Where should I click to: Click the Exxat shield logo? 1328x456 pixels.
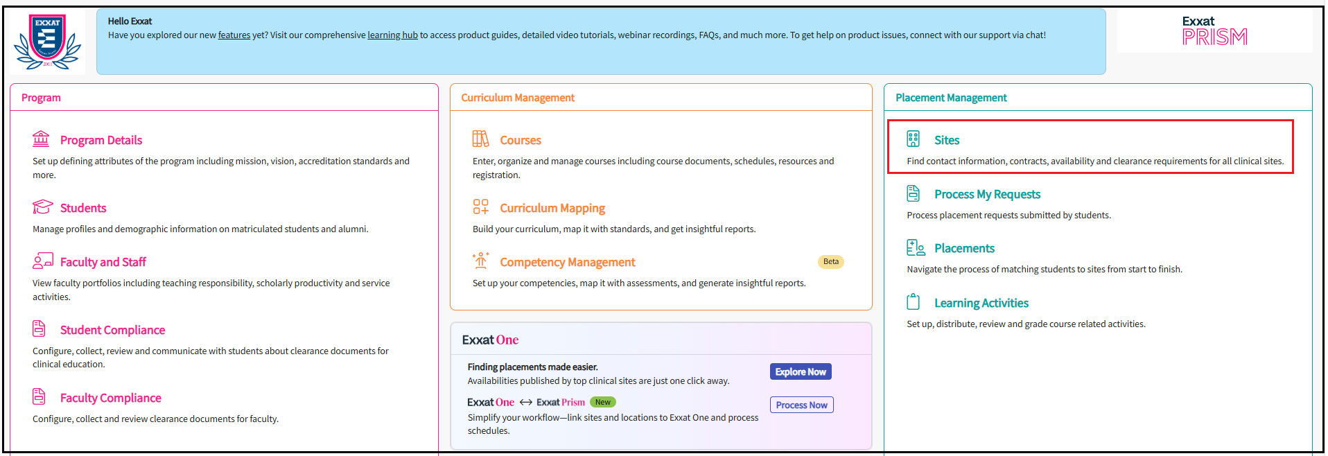coord(47,42)
